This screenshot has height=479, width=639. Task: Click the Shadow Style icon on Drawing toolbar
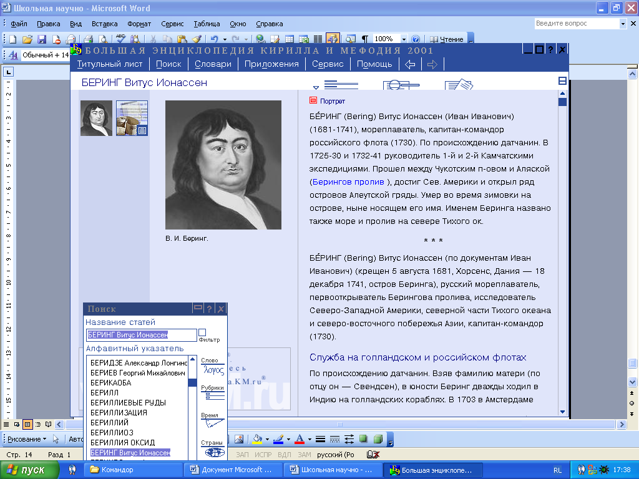pos(364,439)
